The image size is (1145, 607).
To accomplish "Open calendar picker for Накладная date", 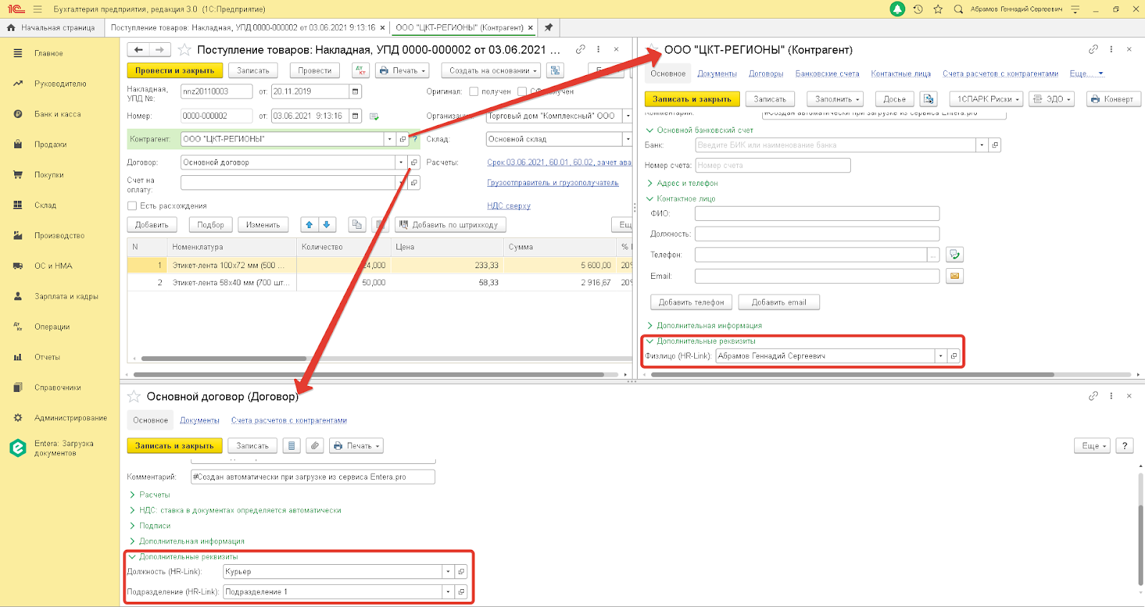I will click(355, 92).
